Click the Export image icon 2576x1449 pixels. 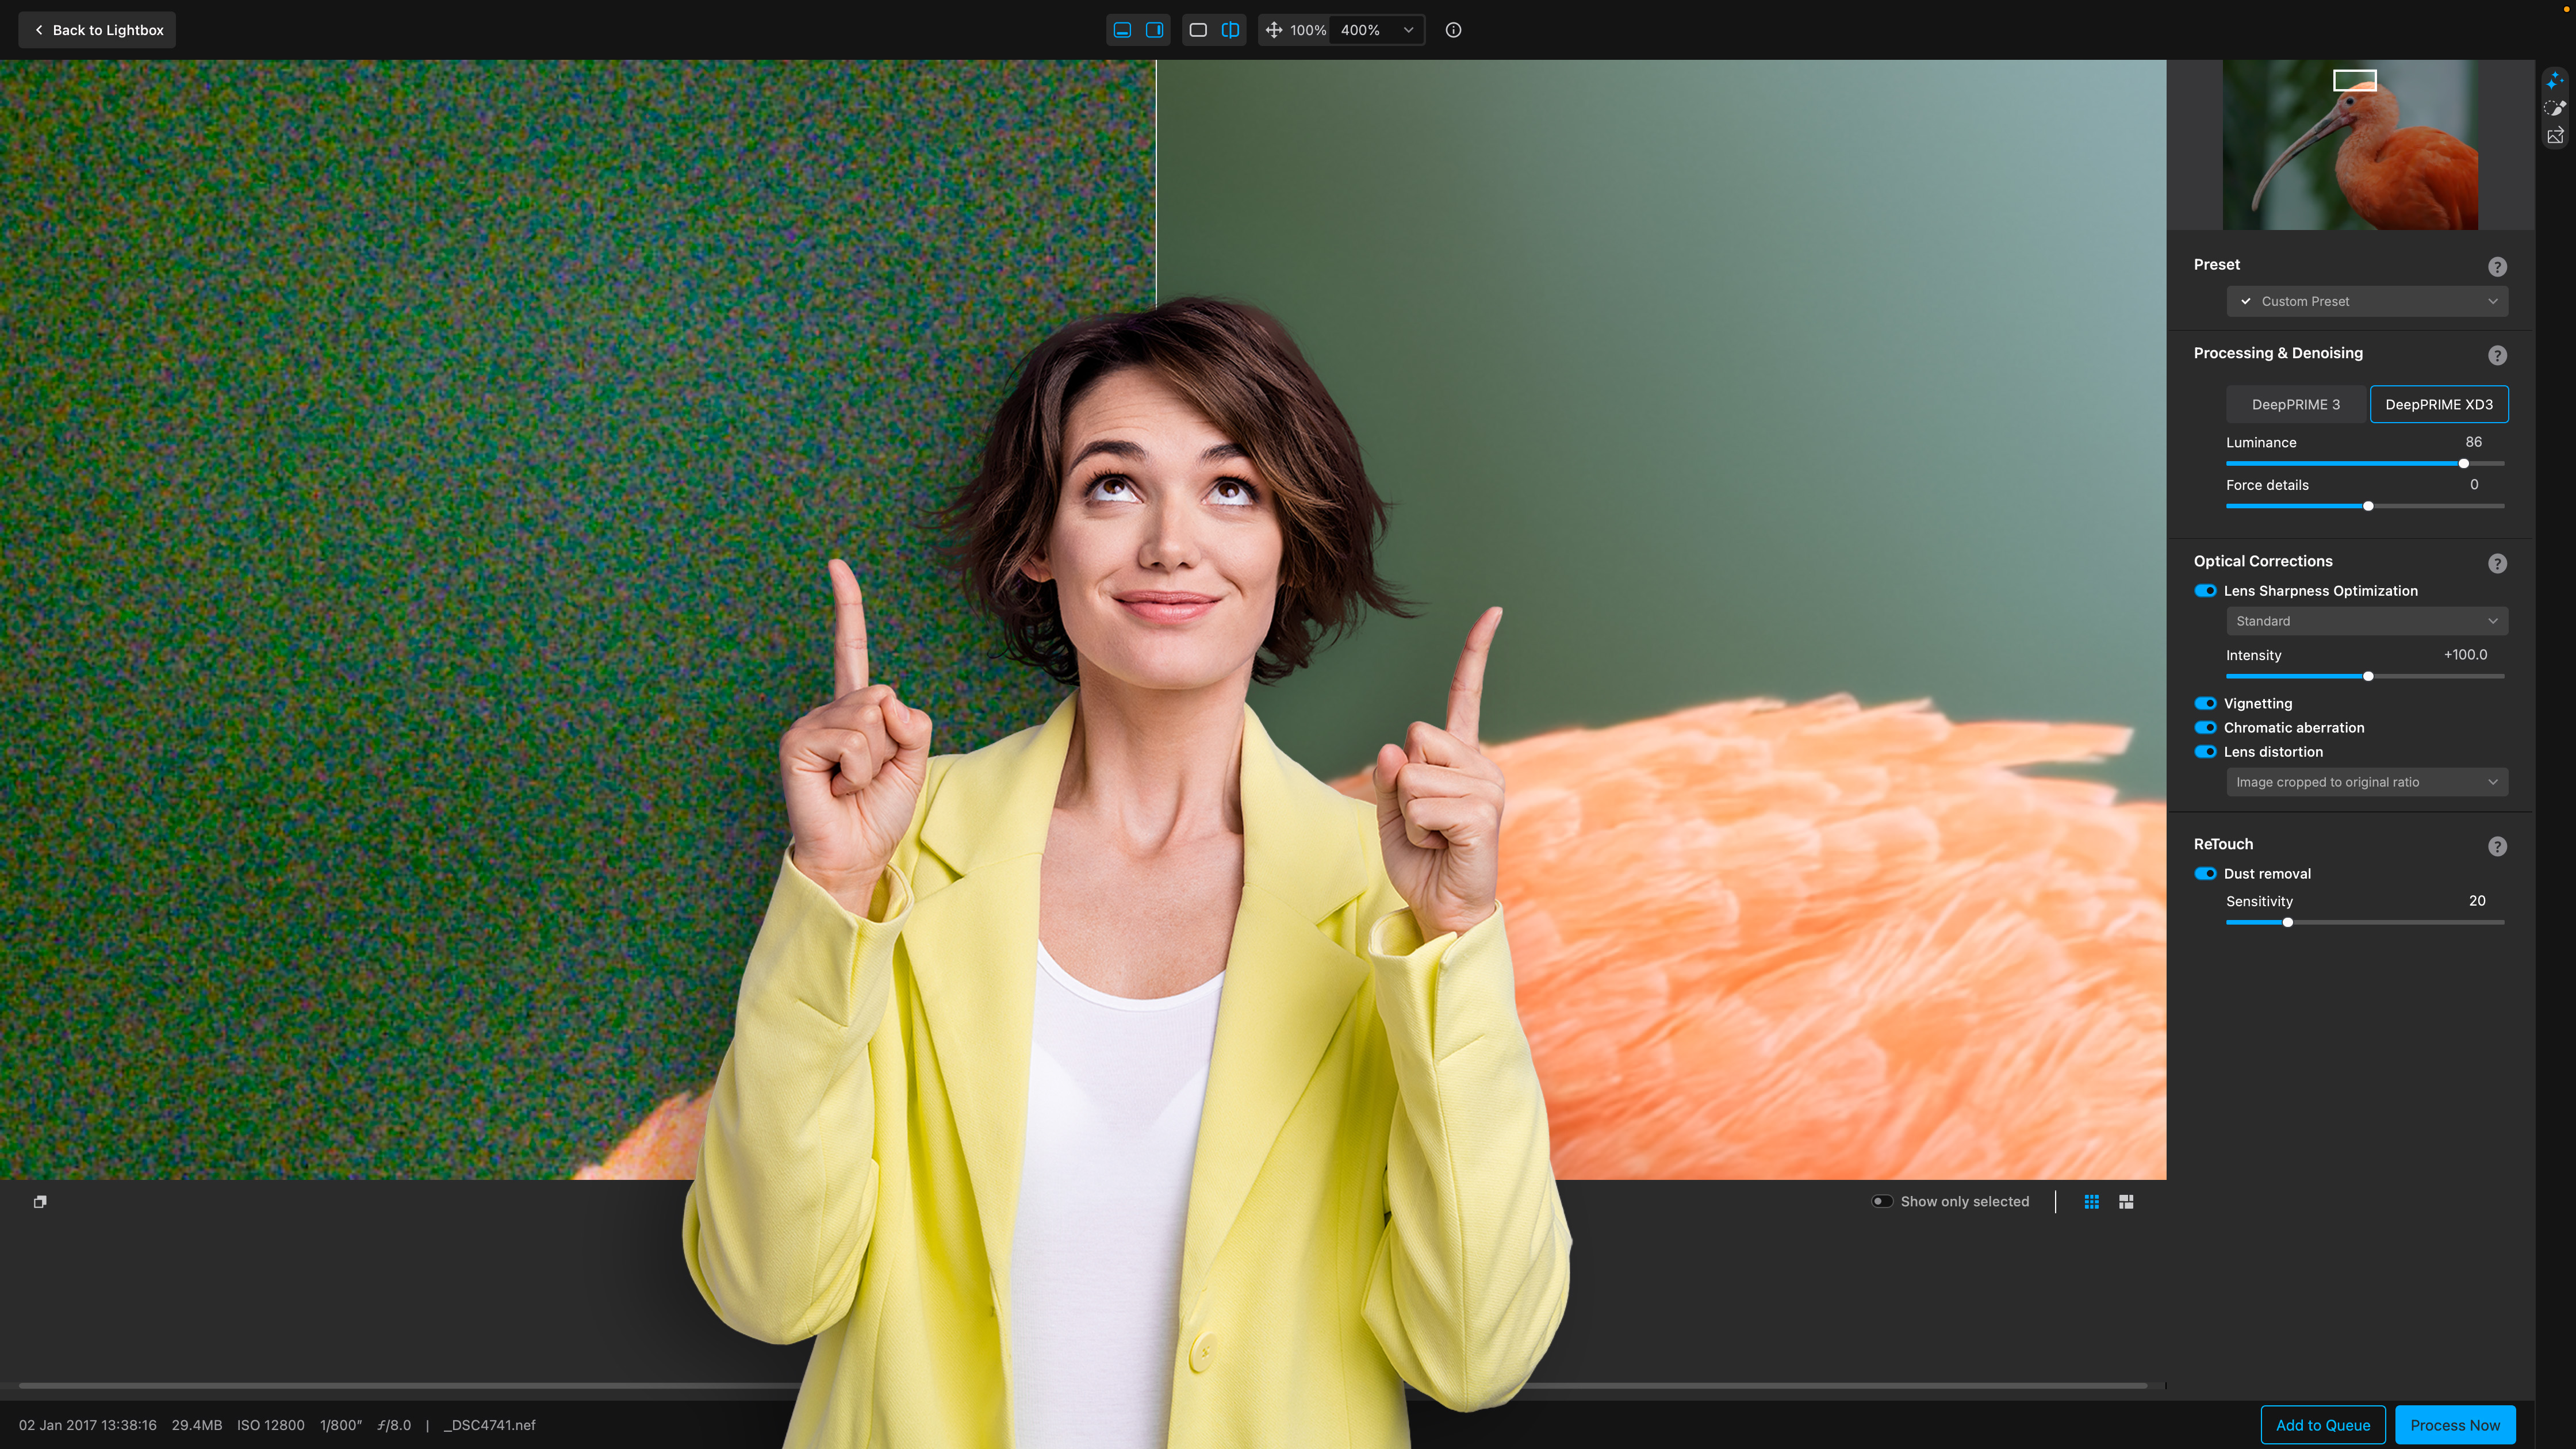click(x=2556, y=136)
